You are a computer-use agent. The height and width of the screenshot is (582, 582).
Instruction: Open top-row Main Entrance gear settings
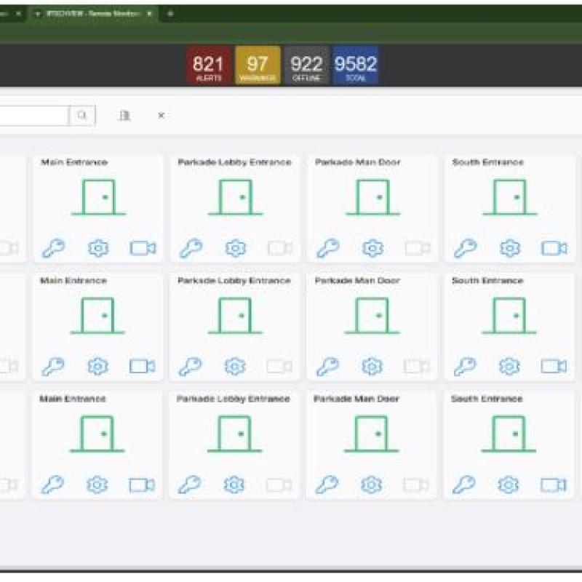click(98, 248)
